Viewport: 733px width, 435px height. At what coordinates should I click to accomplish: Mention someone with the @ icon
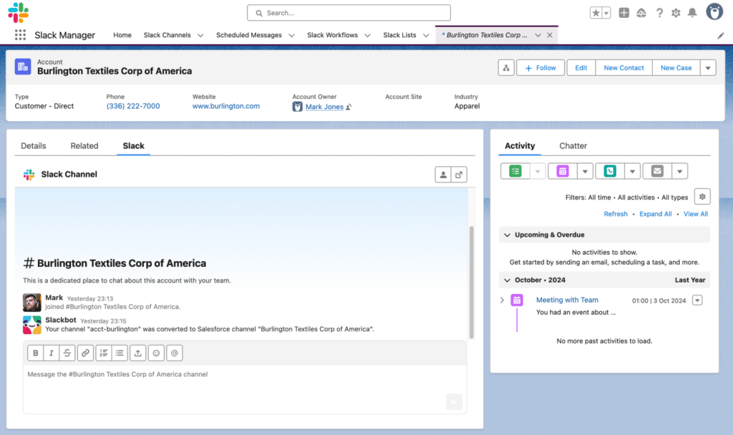(175, 353)
